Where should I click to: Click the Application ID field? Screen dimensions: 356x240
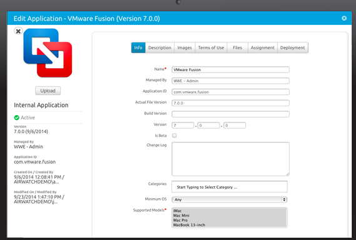pyautogui.click(x=230, y=92)
